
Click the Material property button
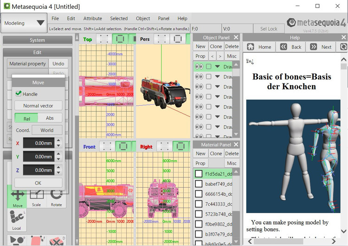tap(27, 63)
